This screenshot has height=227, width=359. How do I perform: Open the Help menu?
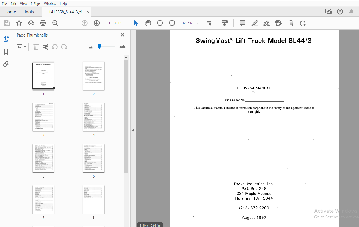pos(63,4)
